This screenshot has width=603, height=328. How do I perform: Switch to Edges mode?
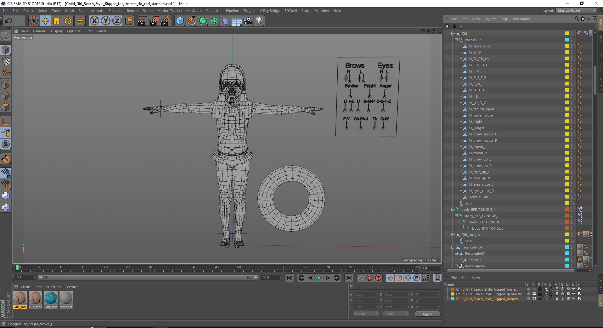click(6, 96)
